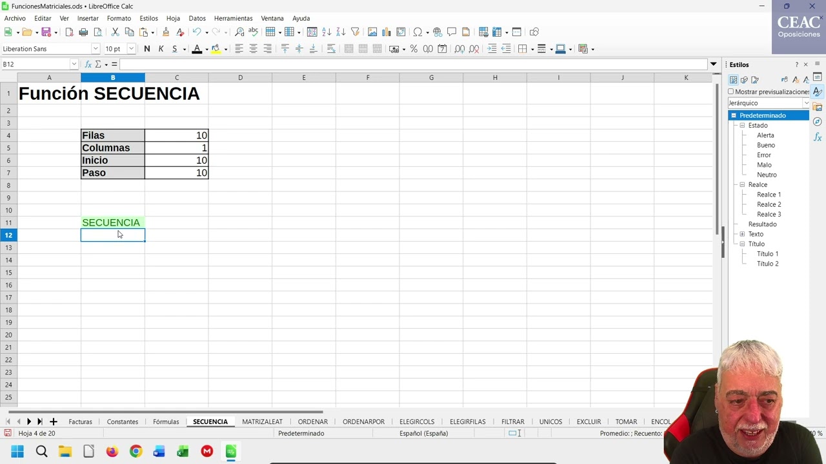Insert a chart using bar-chart icon
Screen dimensions: 826x464
click(x=387, y=32)
